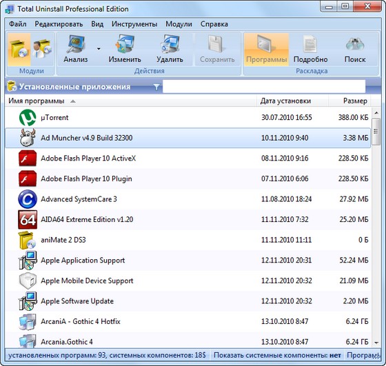Click the Apple Application Support icon
Image resolution: width=386 pixels, height=366 pixels.
pos(28,261)
